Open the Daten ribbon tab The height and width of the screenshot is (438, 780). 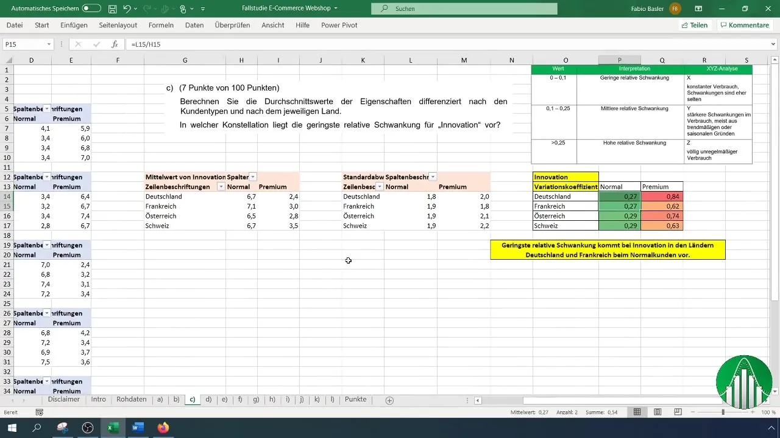click(x=194, y=25)
